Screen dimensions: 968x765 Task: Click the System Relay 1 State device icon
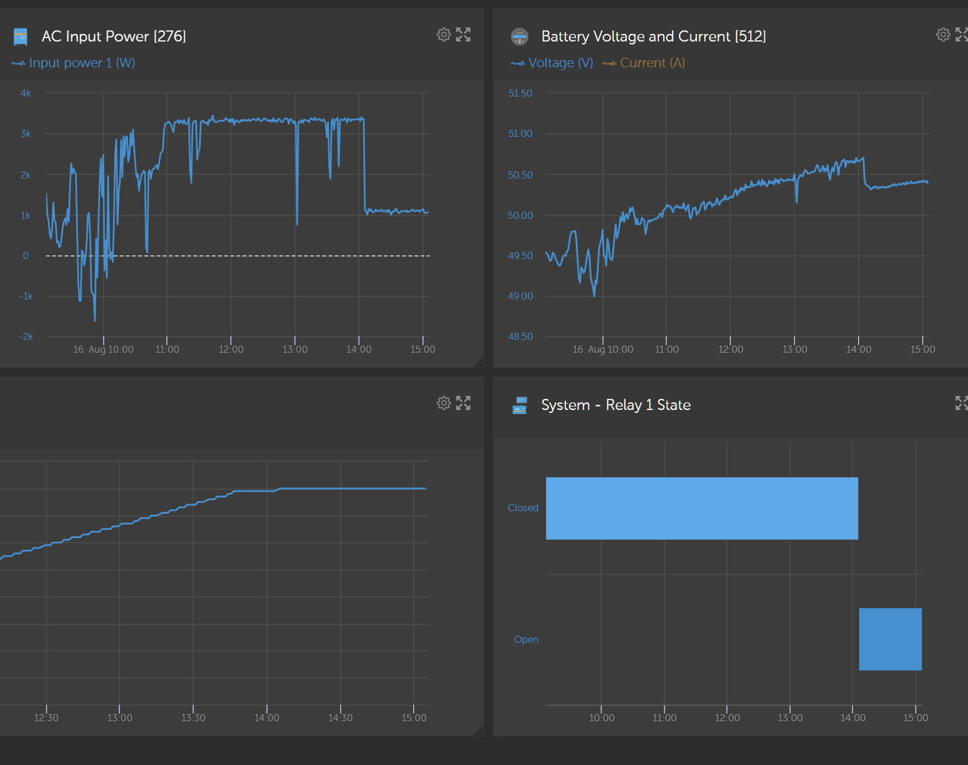click(520, 405)
